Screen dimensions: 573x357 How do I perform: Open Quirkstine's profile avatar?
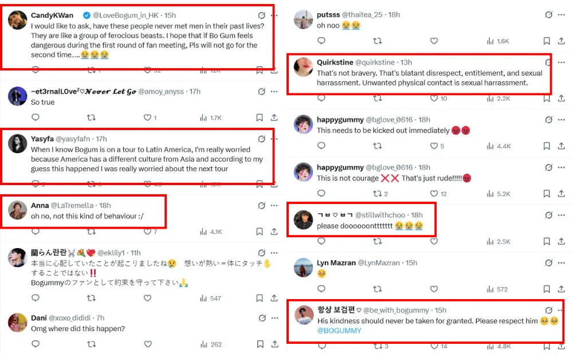[x=303, y=68]
